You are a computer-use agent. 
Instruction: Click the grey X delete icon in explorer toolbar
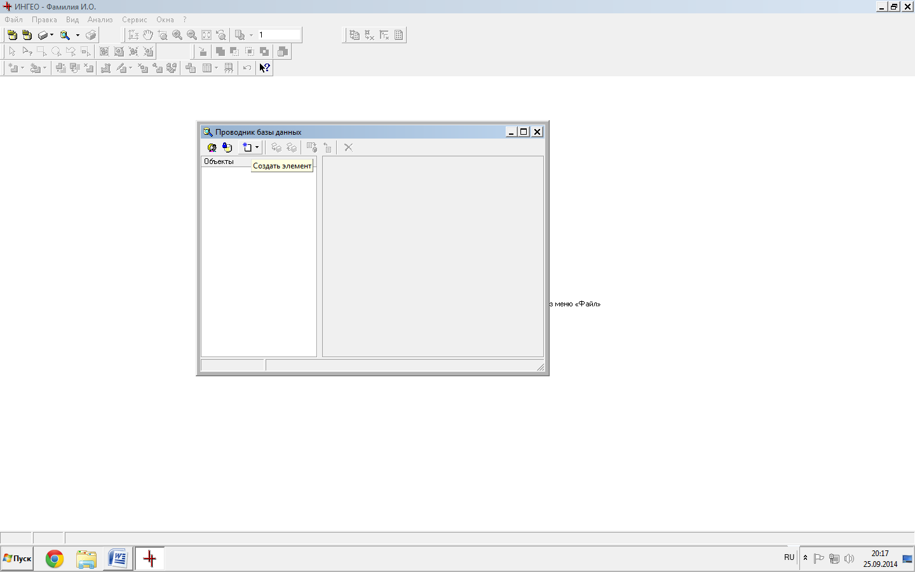click(348, 147)
